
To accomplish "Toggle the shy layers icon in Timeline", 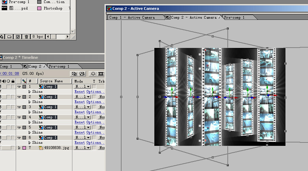I will (93, 73).
